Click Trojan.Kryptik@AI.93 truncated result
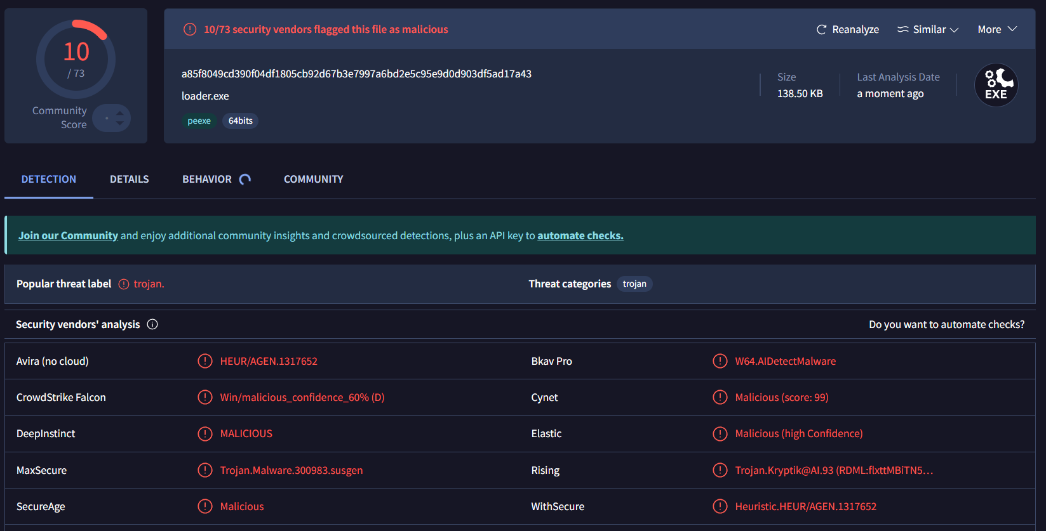 click(834, 470)
